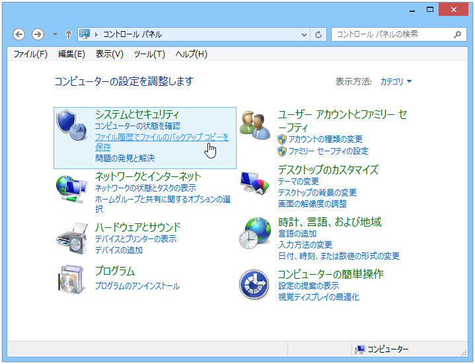Click the window resize grip in status bar
This screenshot has width=475, height=364.
tap(464, 353)
